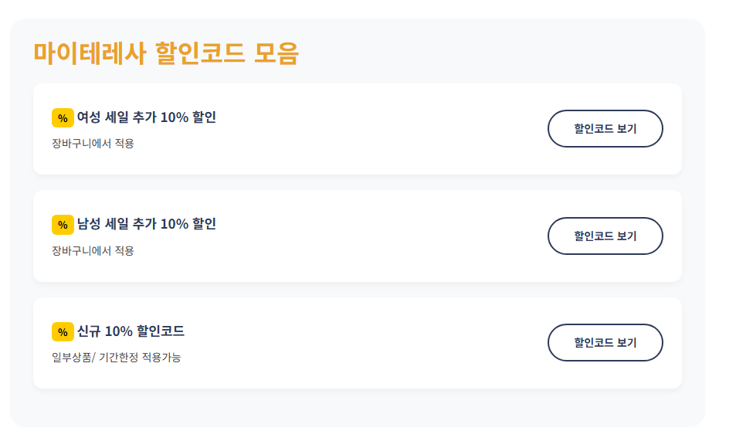This screenshot has width=736, height=448.
Task: Click 장바구니에서 적용 under the 여성 세일 offer
Action: 93,143
